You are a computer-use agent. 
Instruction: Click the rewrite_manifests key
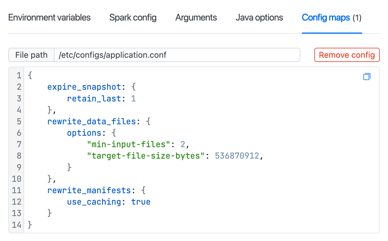[89, 190]
